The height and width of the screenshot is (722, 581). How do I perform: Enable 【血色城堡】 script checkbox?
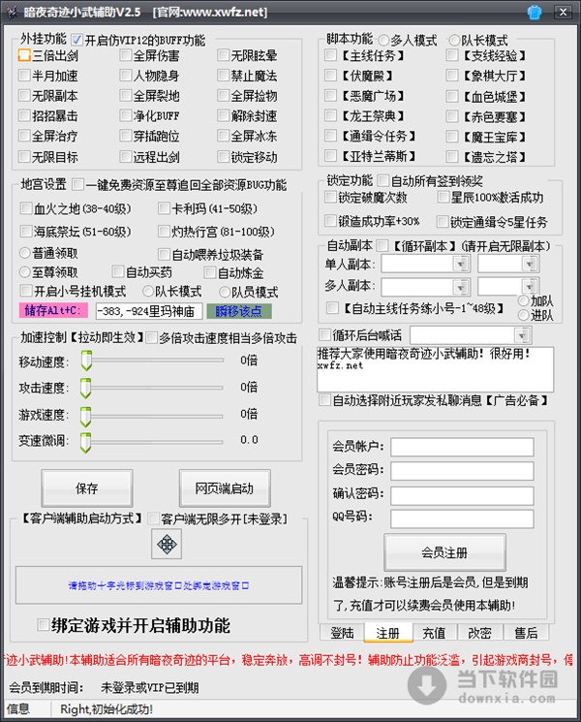[452, 96]
